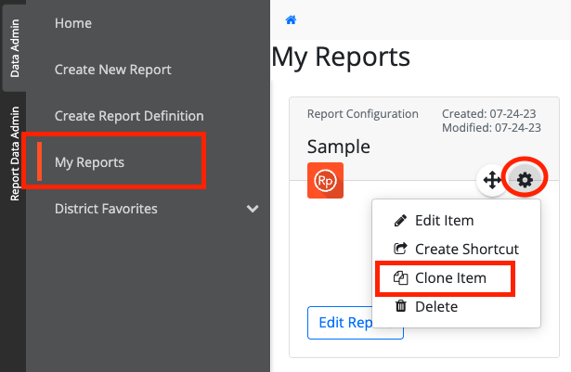Click the home breadcrumb icon
The image size is (571, 372).
(291, 19)
